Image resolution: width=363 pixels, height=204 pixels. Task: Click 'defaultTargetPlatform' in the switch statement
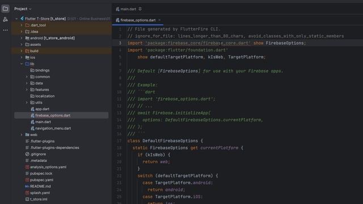pyautogui.click(x=184, y=176)
